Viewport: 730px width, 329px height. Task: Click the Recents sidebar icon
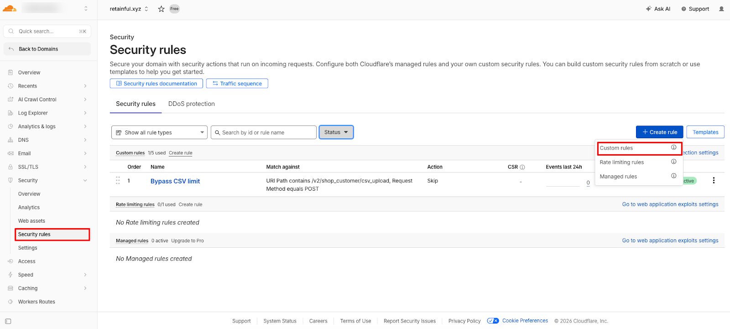tap(10, 86)
